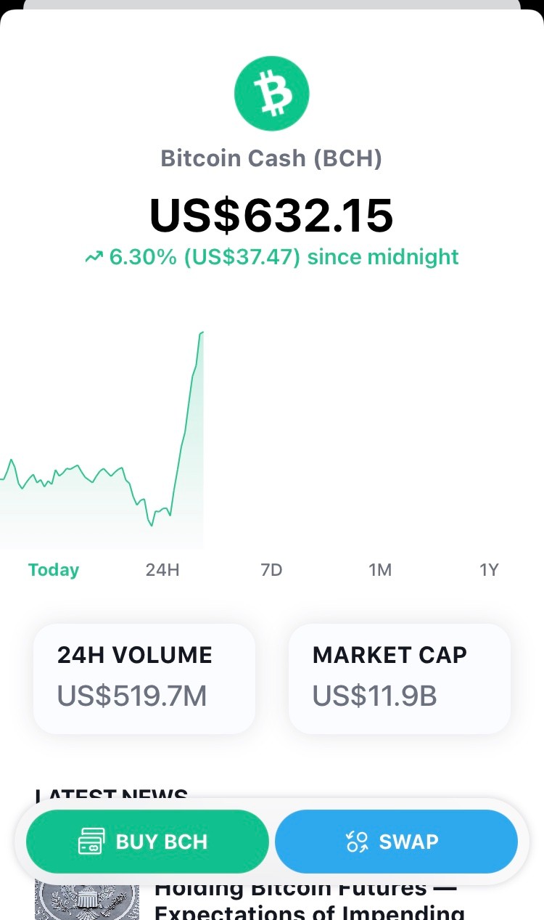Click the credit card icon in Buy BCH
This screenshot has width=544, height=920.
point(92,842)
